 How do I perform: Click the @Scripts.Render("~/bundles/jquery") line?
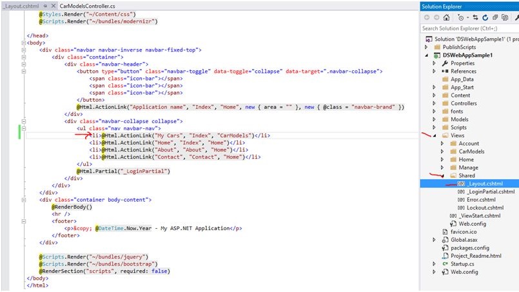pyautogui.click(x=93, y=257)
